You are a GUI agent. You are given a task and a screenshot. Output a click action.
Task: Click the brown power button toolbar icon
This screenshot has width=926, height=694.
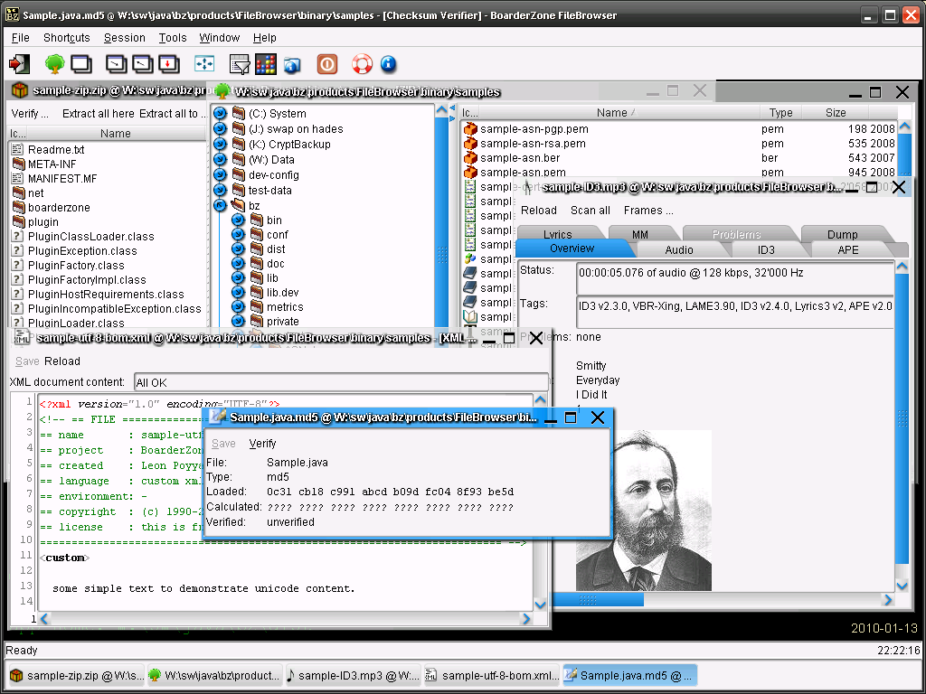(327, 64)
